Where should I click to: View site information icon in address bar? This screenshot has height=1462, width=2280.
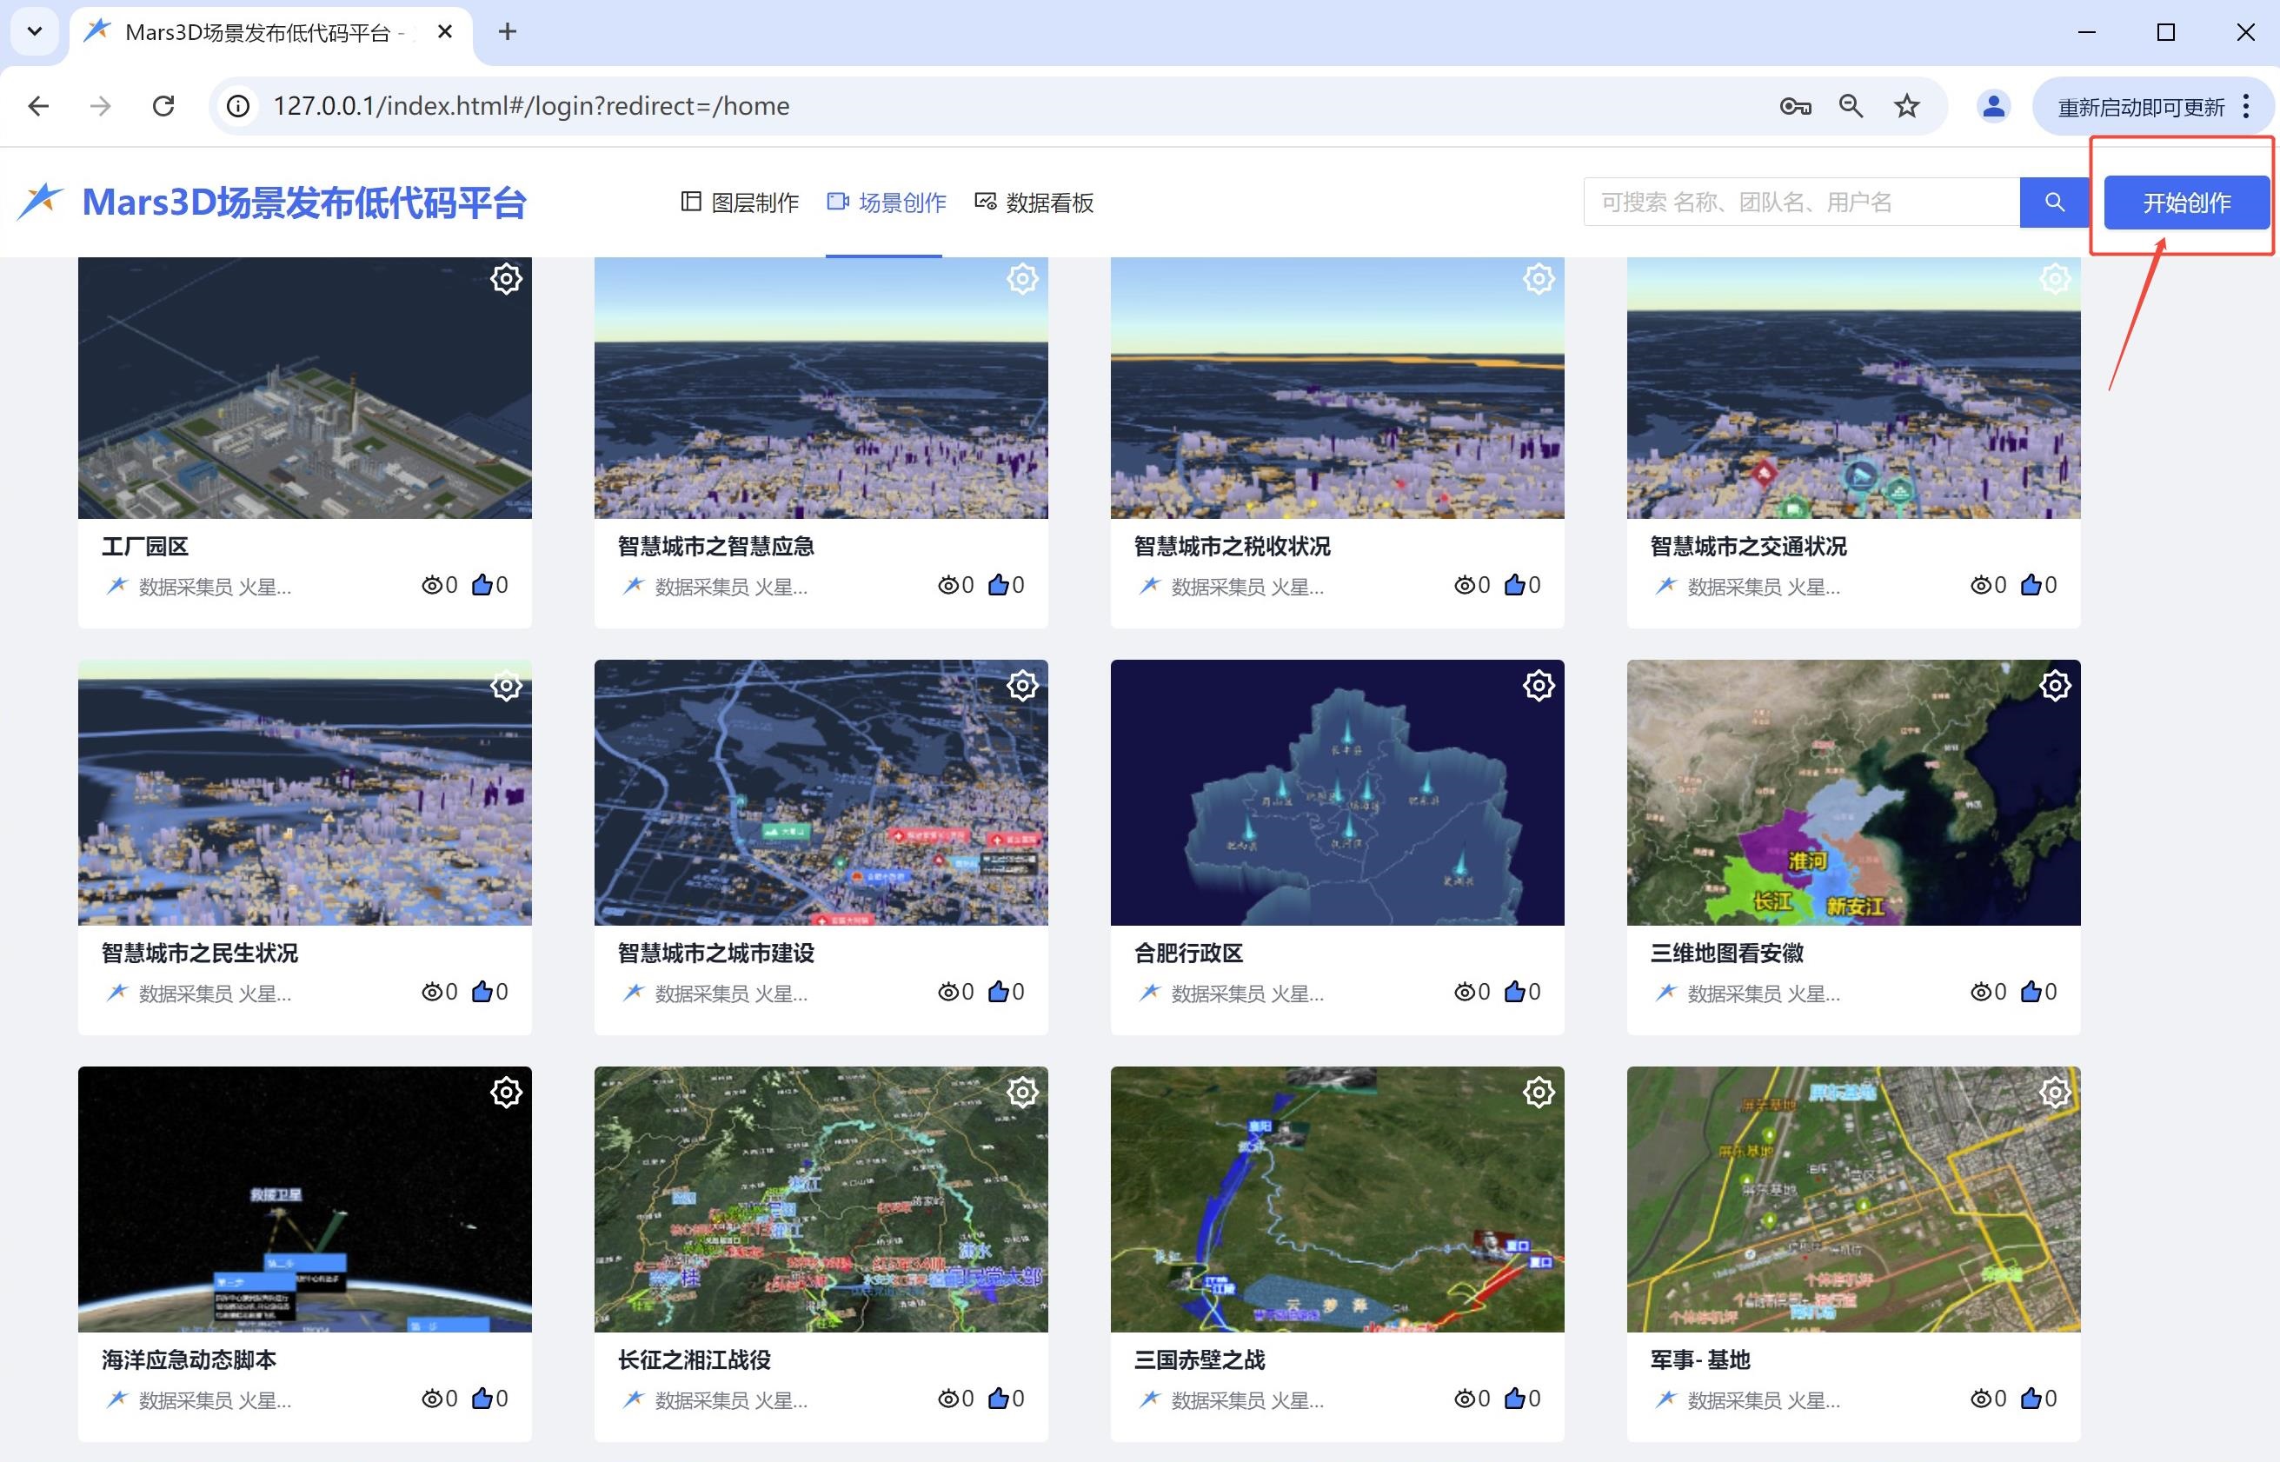238,106
